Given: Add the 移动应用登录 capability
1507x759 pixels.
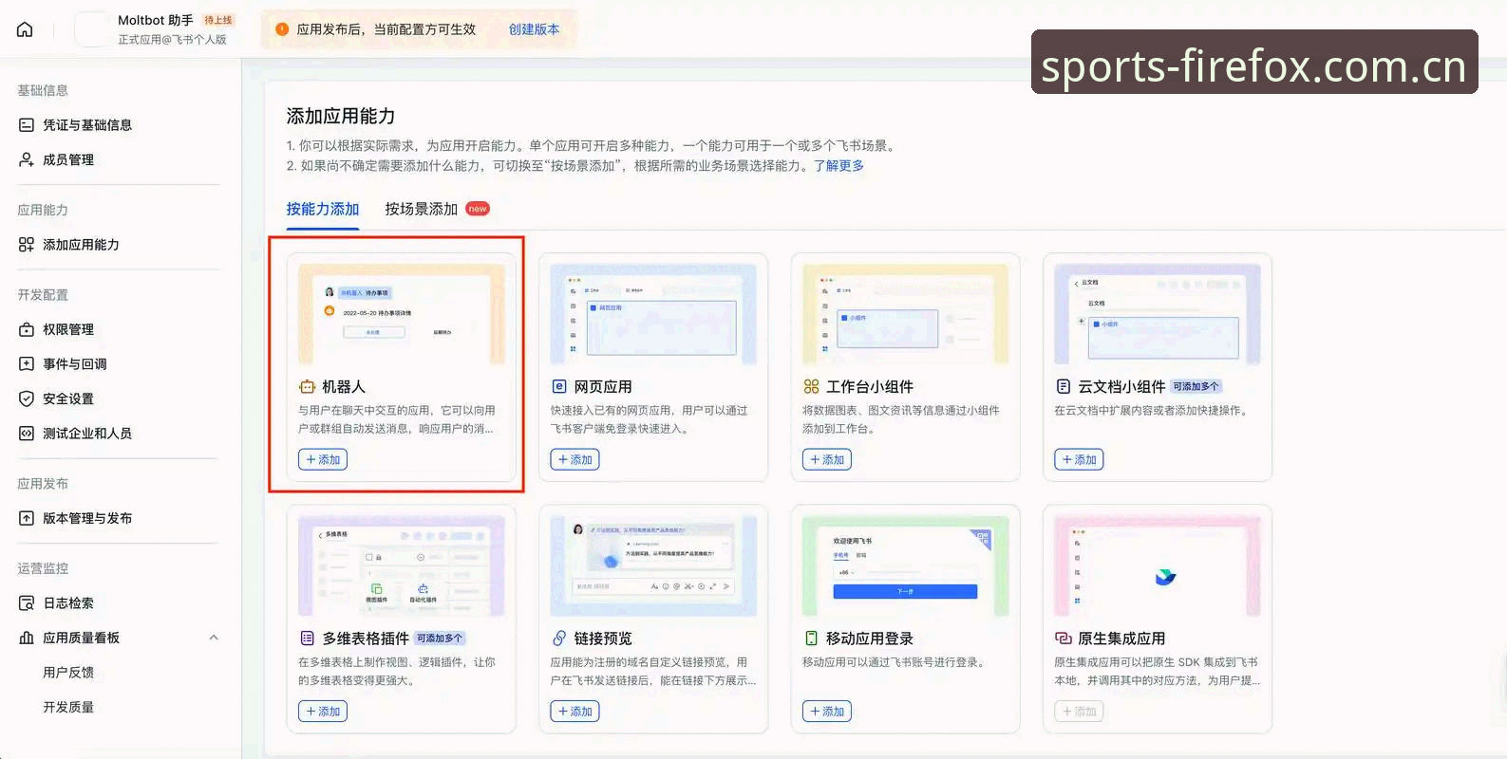Looking at the screenshot, I should 827,712.
